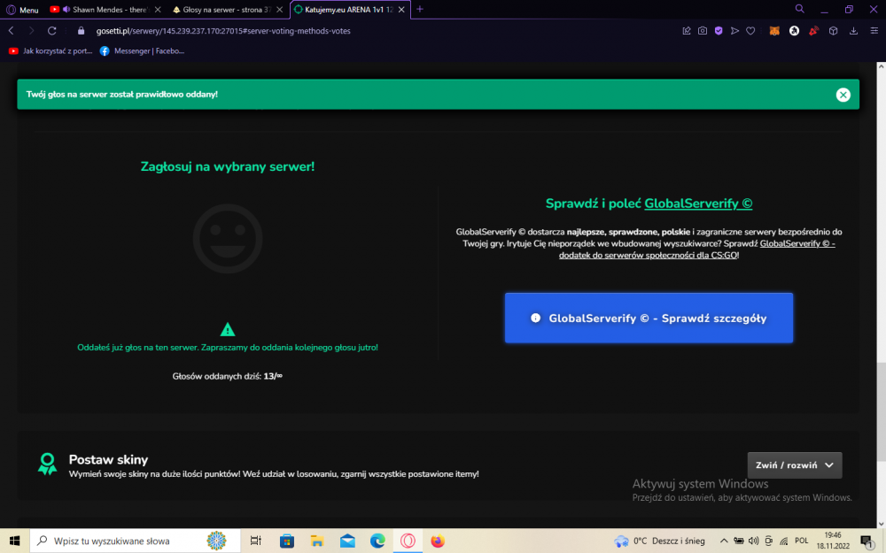Viewport: 886px width, 553px height.
Task: Switch to the Shawn Mendes YouTube tab
Action: [x=105, y=10]
